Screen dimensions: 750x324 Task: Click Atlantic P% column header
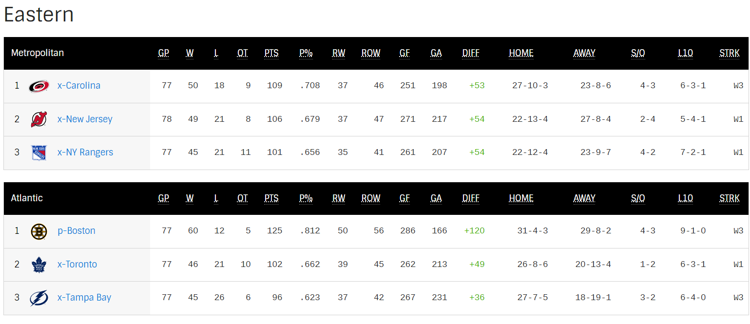(x=306, y=198)
